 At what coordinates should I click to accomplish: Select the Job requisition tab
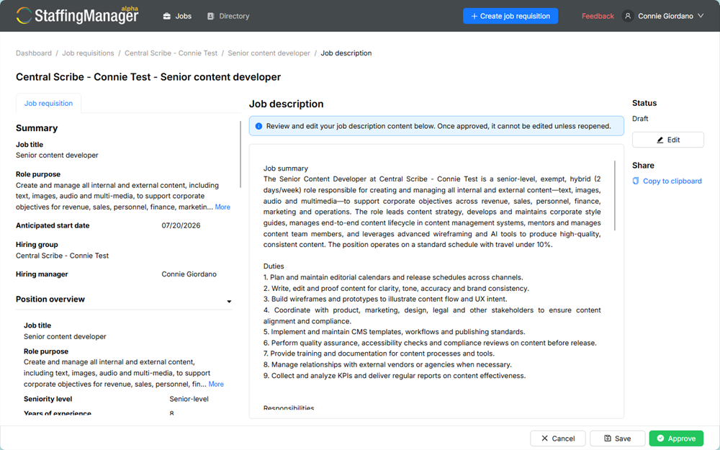[x=49, y=103]
